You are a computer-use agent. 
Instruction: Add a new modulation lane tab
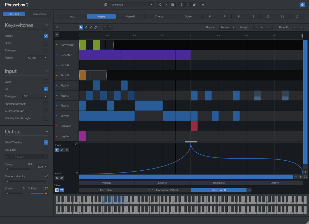249,190
